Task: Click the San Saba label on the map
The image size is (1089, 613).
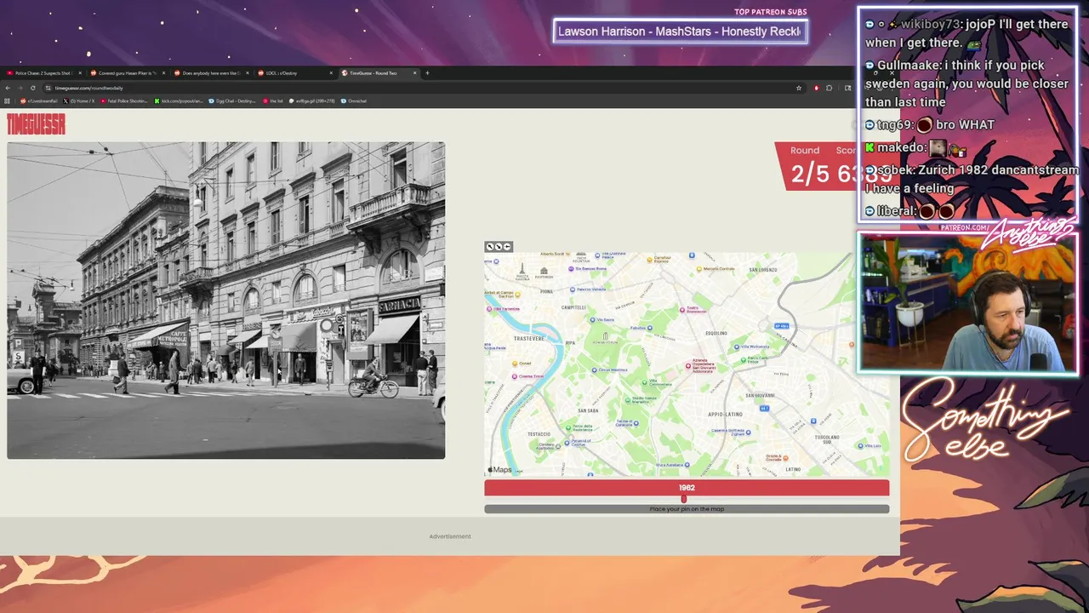Action: [587, 410]
